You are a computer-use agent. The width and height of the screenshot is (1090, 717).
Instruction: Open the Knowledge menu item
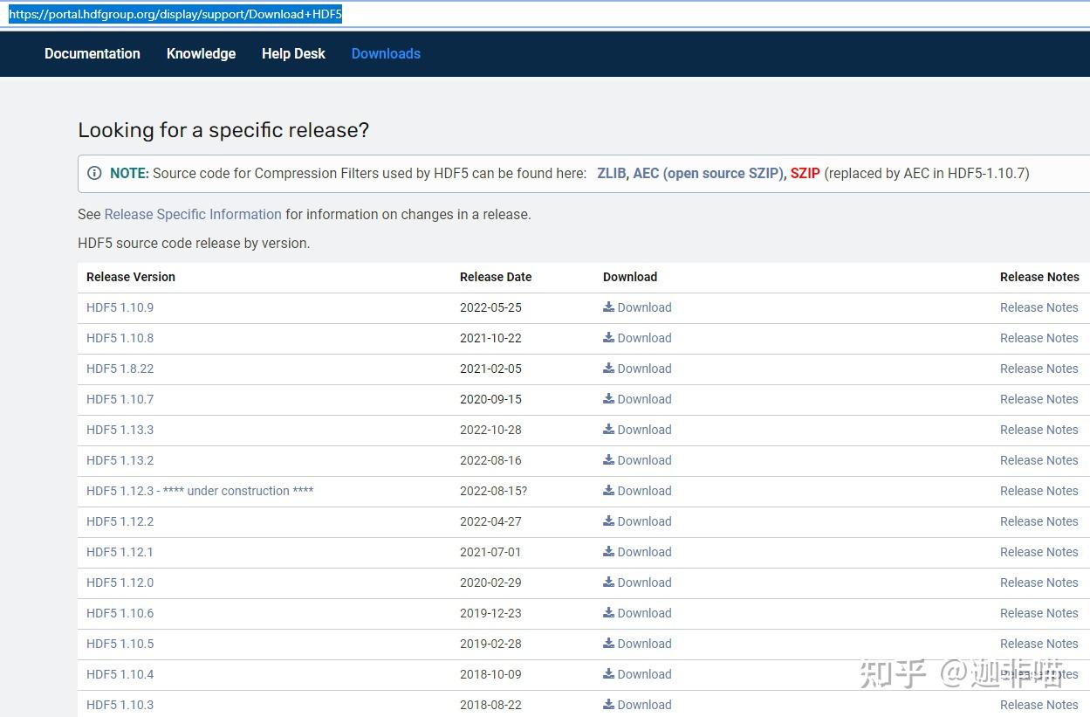coord(201,53)
